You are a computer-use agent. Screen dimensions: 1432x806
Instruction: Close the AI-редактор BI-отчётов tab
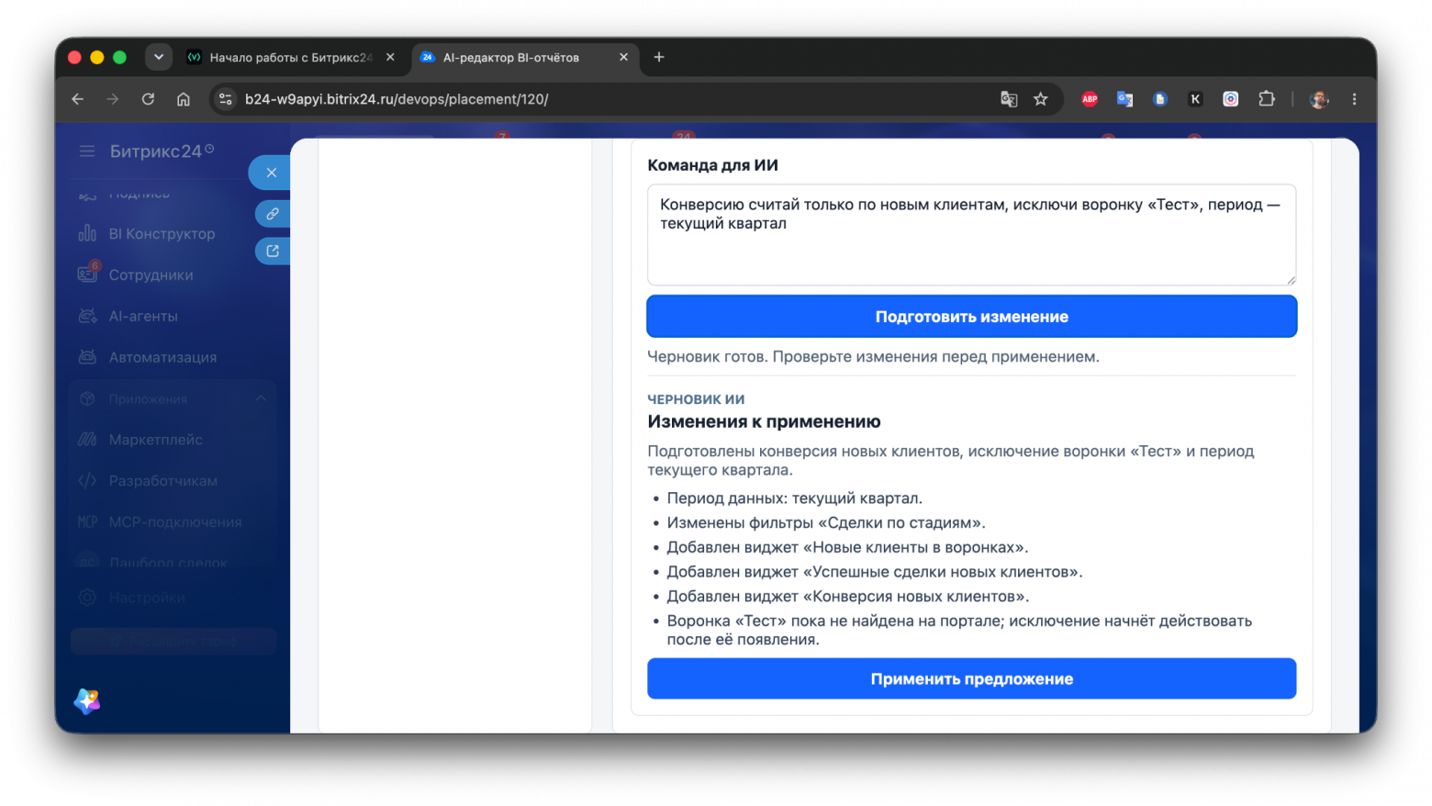[624, 57]
